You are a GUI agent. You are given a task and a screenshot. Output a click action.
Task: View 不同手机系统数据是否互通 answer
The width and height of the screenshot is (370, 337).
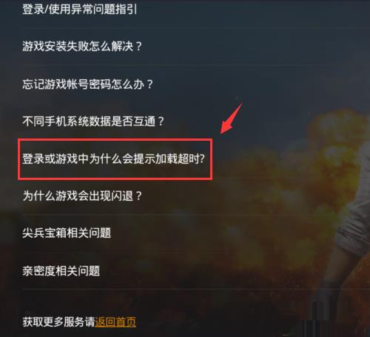pyautogui.click(x=93, y=121)
